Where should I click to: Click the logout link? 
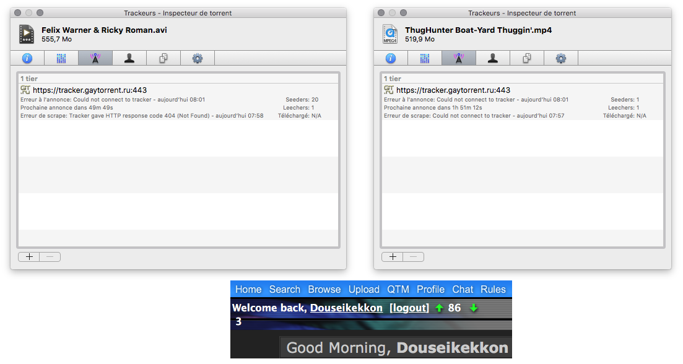click(409, 308)
